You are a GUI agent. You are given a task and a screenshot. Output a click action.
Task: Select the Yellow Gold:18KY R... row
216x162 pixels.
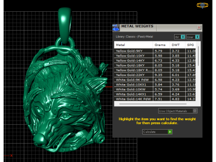point(155,70)
